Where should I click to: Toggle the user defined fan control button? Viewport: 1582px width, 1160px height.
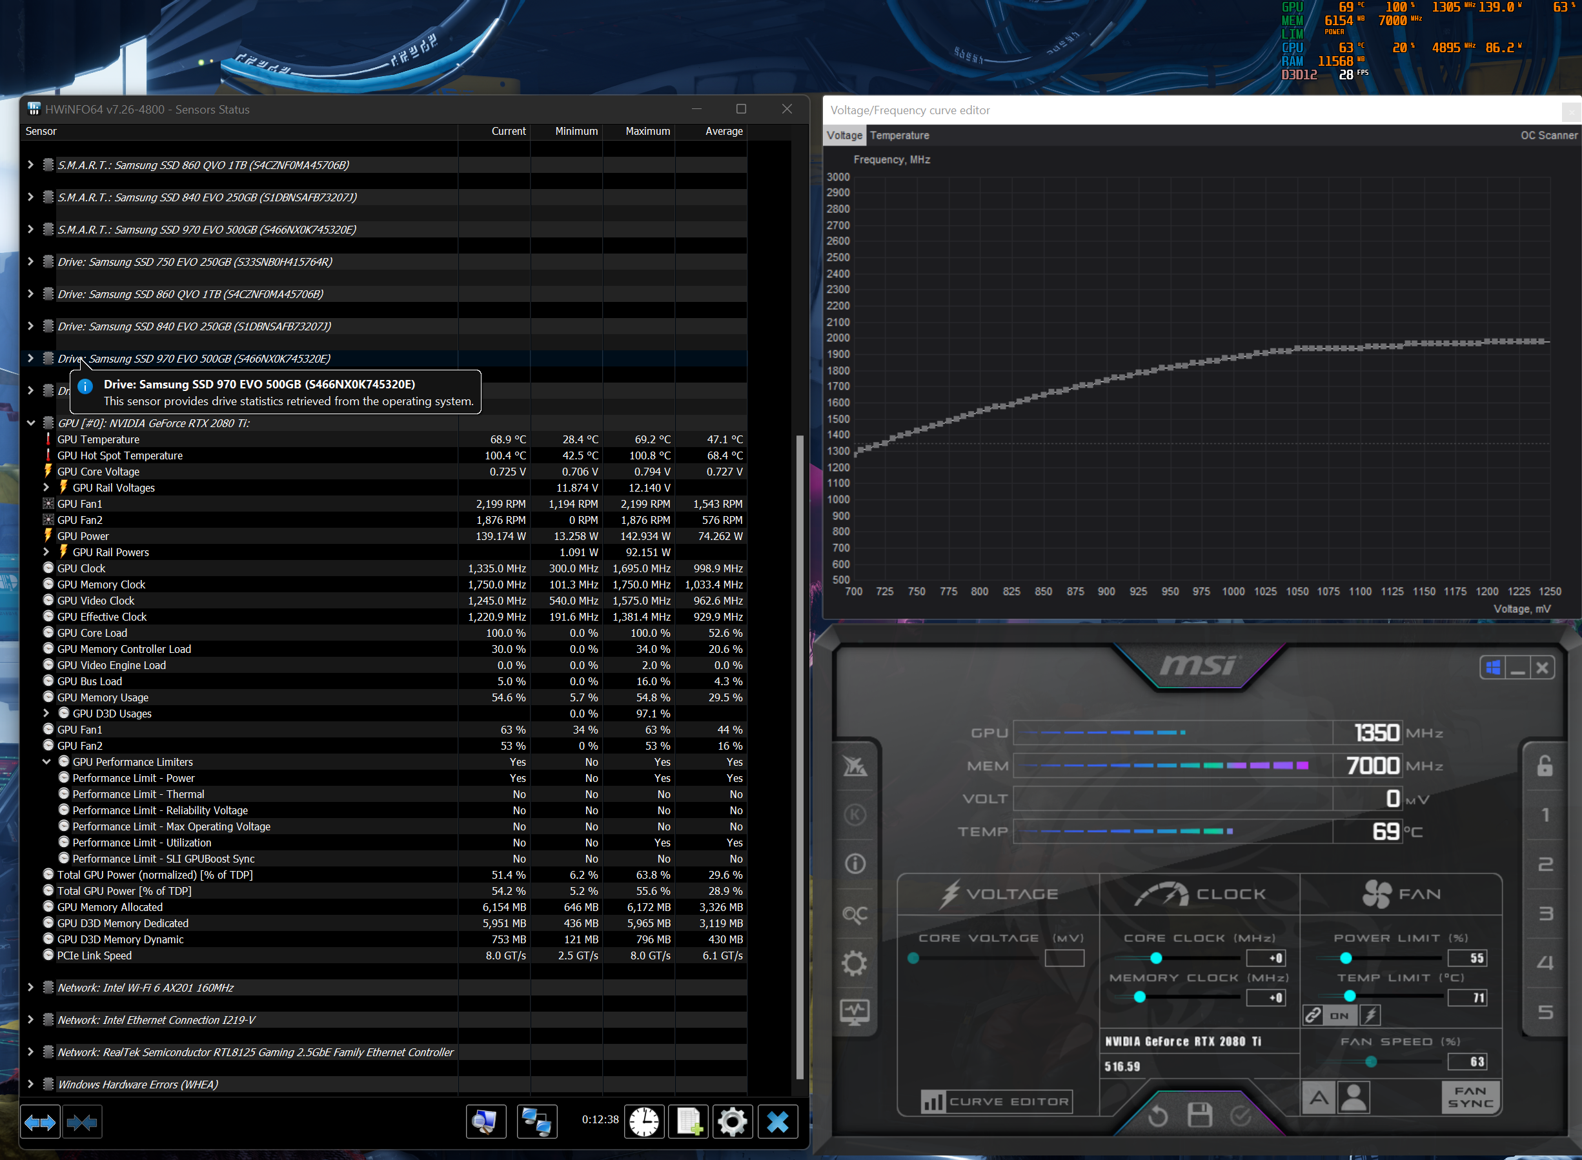coord(1354,1097)
